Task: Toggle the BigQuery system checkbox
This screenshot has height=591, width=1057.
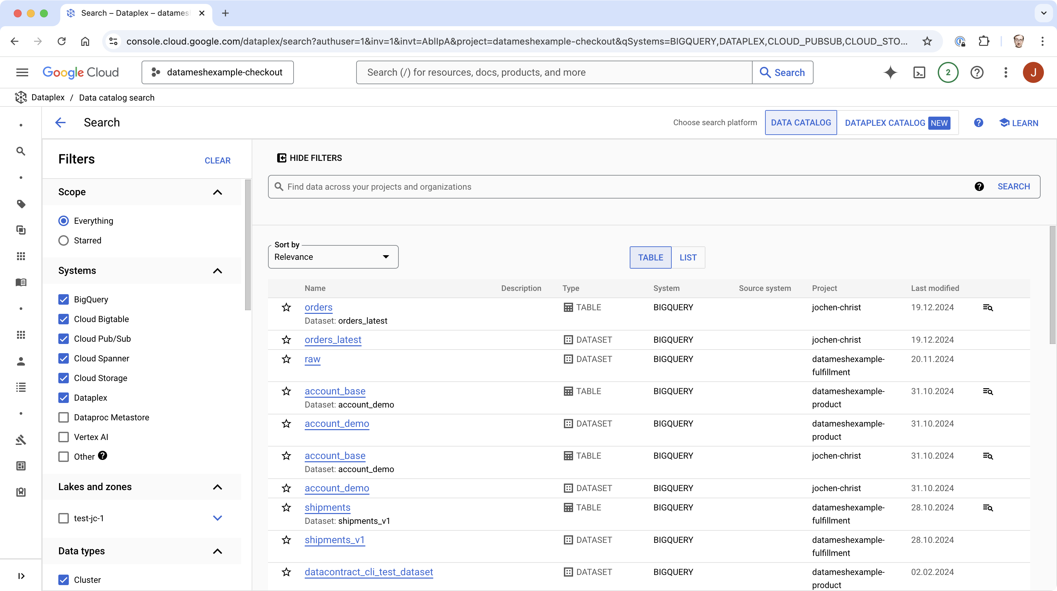Action: (x=63, y=299)
